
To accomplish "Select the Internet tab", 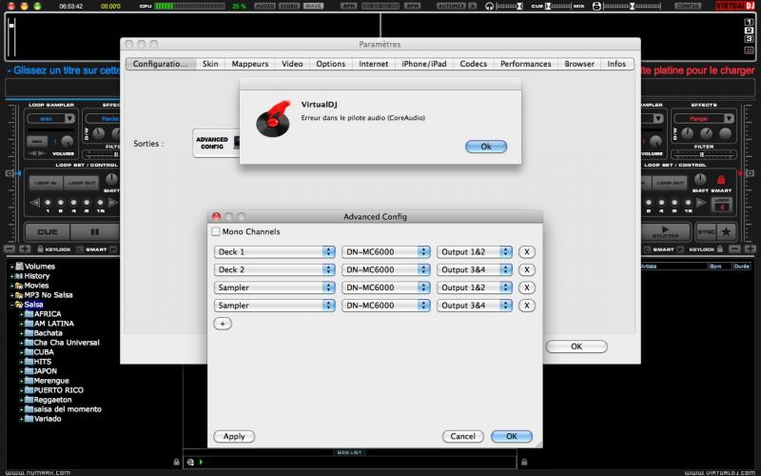I will click(x=373, y=64).
